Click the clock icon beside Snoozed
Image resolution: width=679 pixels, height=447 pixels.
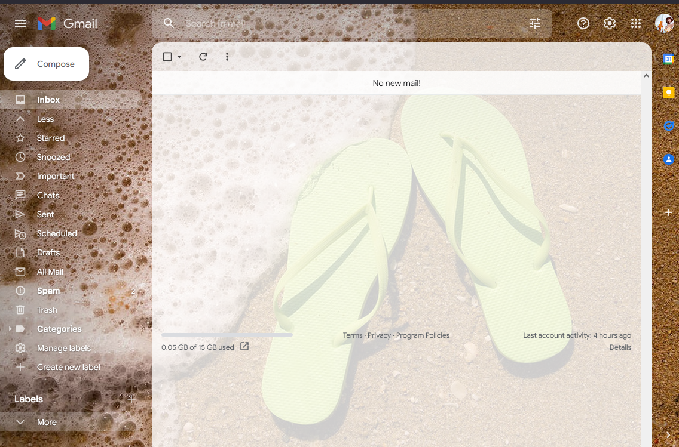click(x=20, y=157)
